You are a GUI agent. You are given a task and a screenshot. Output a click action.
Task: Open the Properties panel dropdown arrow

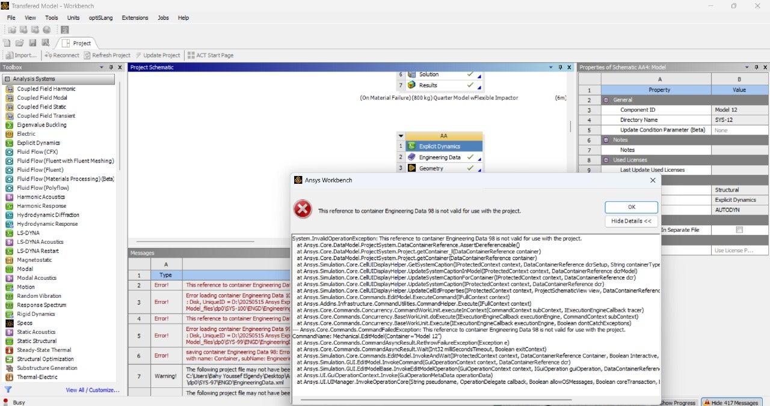(x=748, y=67)
